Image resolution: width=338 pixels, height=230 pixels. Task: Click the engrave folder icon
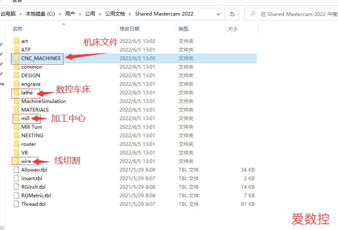(16, 84)
